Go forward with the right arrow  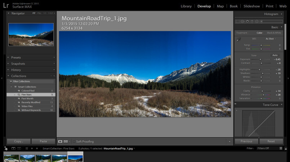[37, 148]
